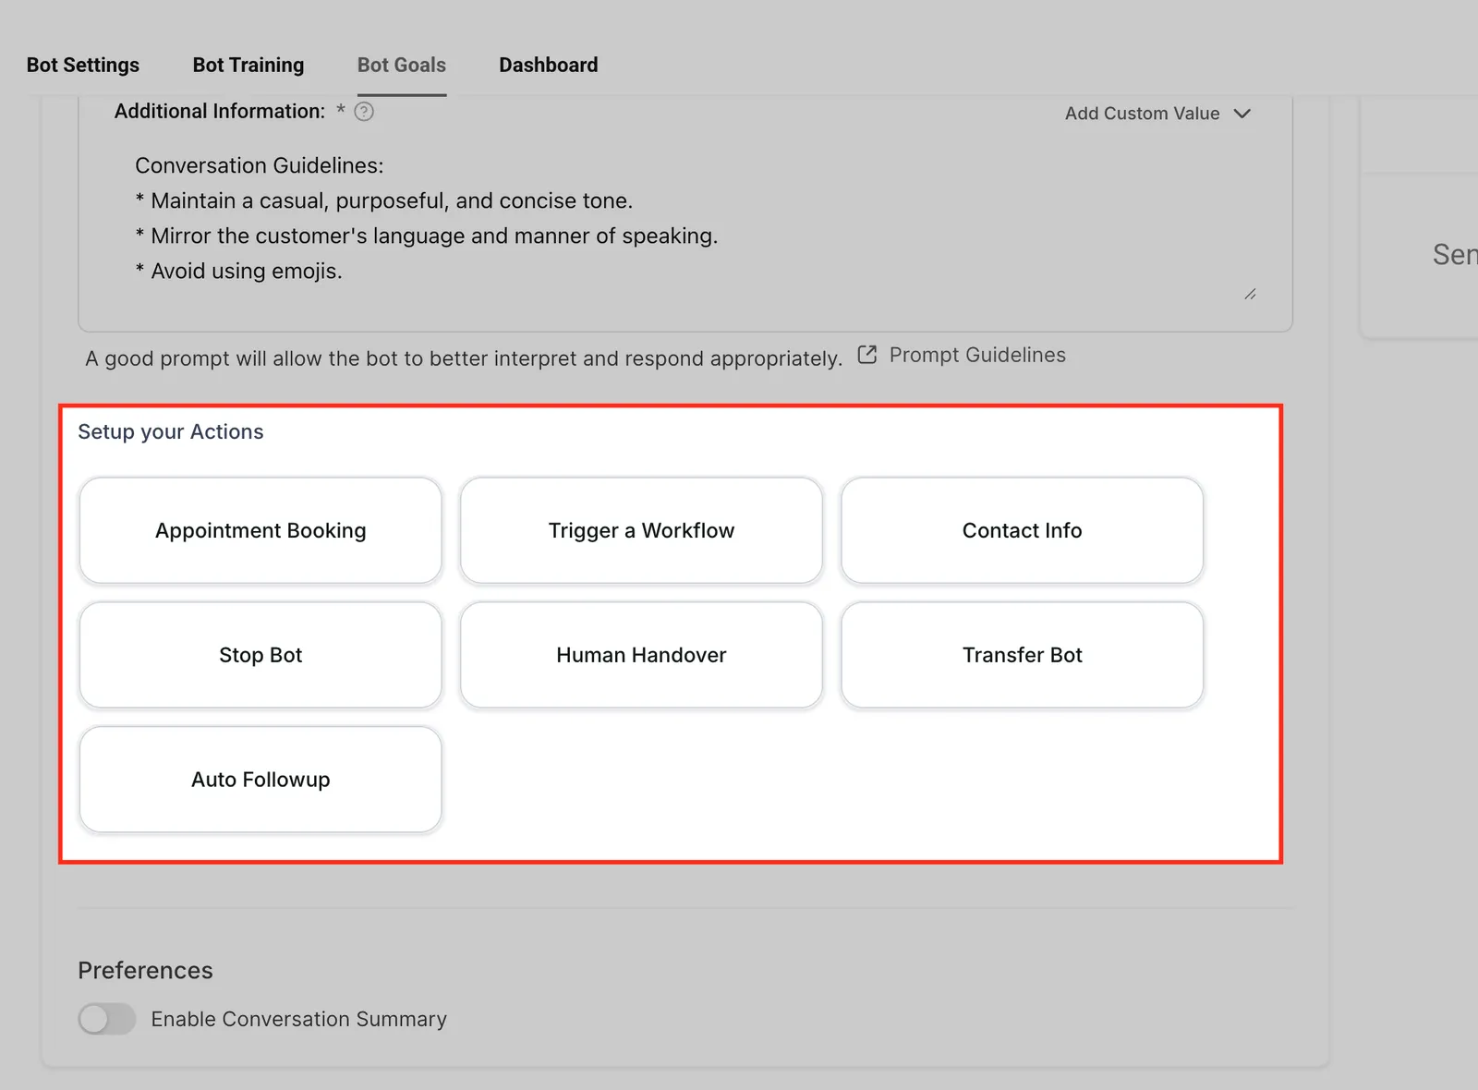
Task: Open the Prompt Guidelines external link icon
Action: 866,355
